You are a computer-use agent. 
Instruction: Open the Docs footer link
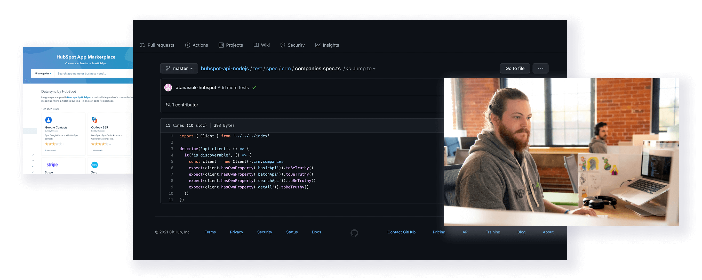[x=316, y=232]
